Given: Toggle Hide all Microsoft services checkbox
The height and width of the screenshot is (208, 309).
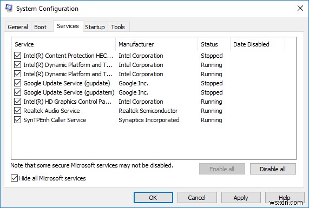Looking at the screenshot, I should 14,178.
